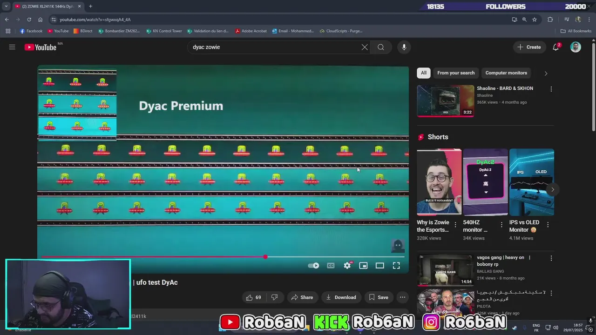Click the youtube.com address bar
The height and width of the screenshot is (335, 596).
(279, 20)
